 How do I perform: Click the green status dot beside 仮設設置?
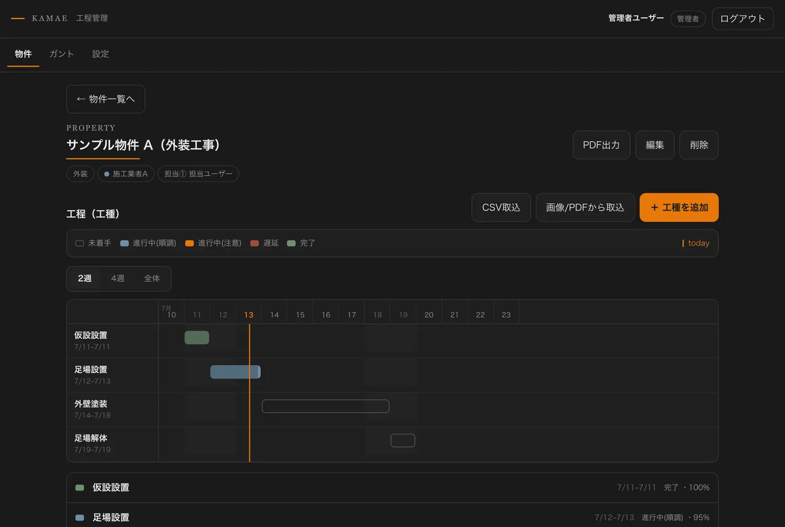[x=80, y=488]
